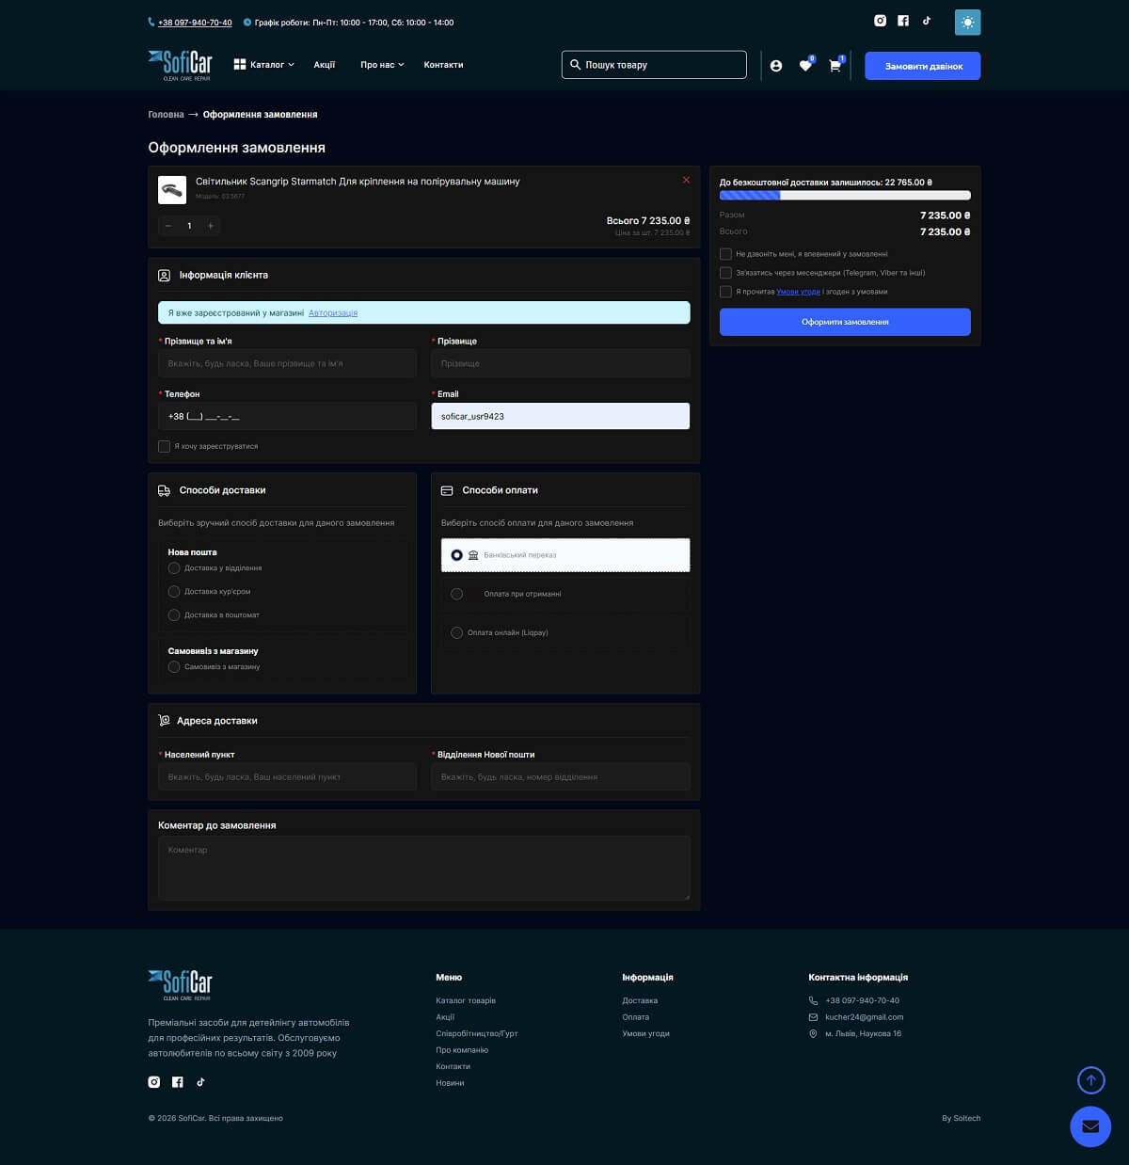Image resolution: width=1129 pixels, height=1165 pixels.
Task: Open the floating mail contact button
Action: click(1090, 1126)
